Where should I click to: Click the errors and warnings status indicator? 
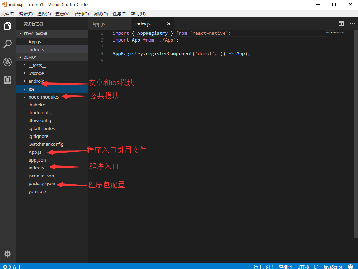pyautogui.click(x=12, y=267)
